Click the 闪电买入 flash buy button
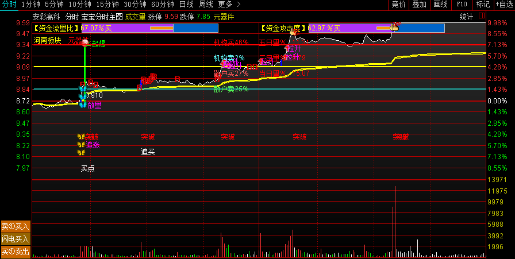This screenshot has width=515, height=259. pos(16,239)
